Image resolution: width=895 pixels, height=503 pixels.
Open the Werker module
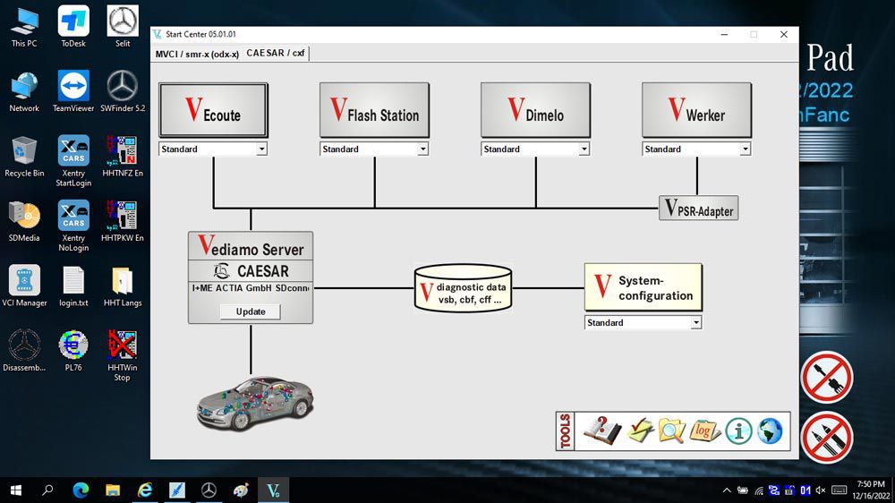coord(696,109)
